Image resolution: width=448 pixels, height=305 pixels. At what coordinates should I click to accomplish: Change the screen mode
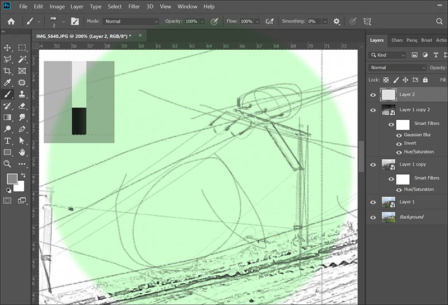pos(22,200)
